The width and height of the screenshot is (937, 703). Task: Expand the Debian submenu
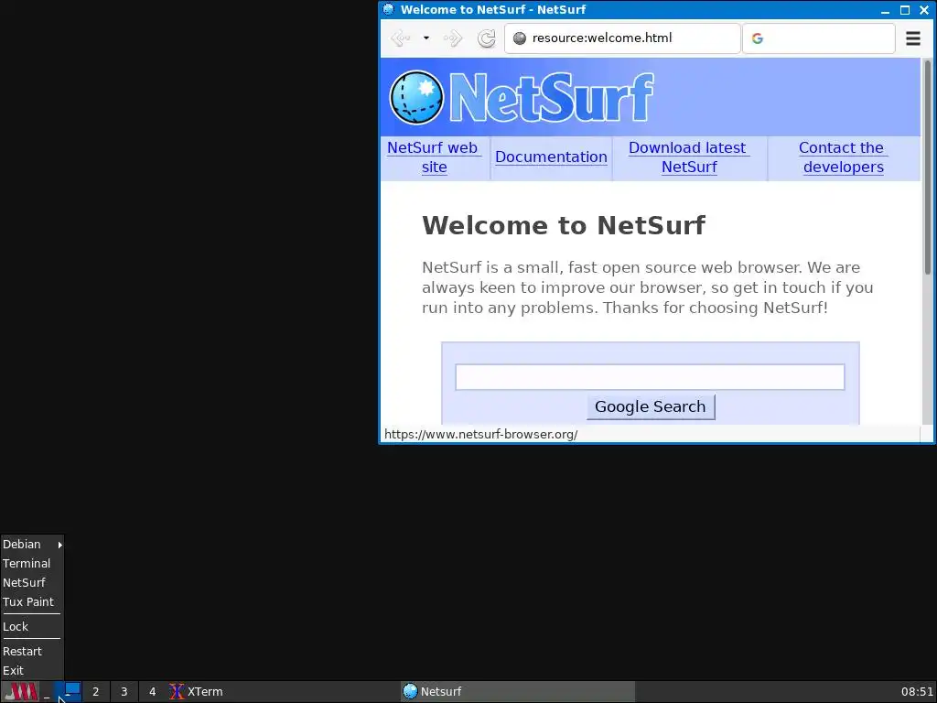coord(32,544)
